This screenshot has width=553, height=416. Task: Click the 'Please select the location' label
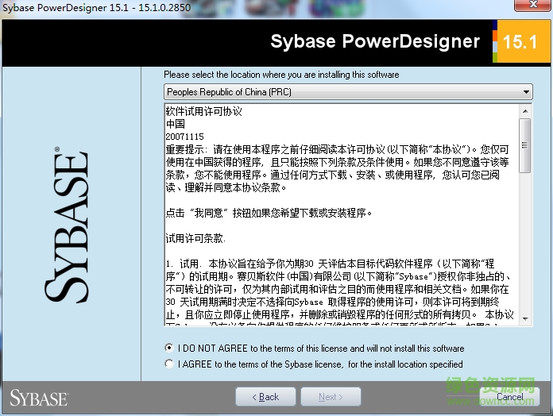pos(281,75)
